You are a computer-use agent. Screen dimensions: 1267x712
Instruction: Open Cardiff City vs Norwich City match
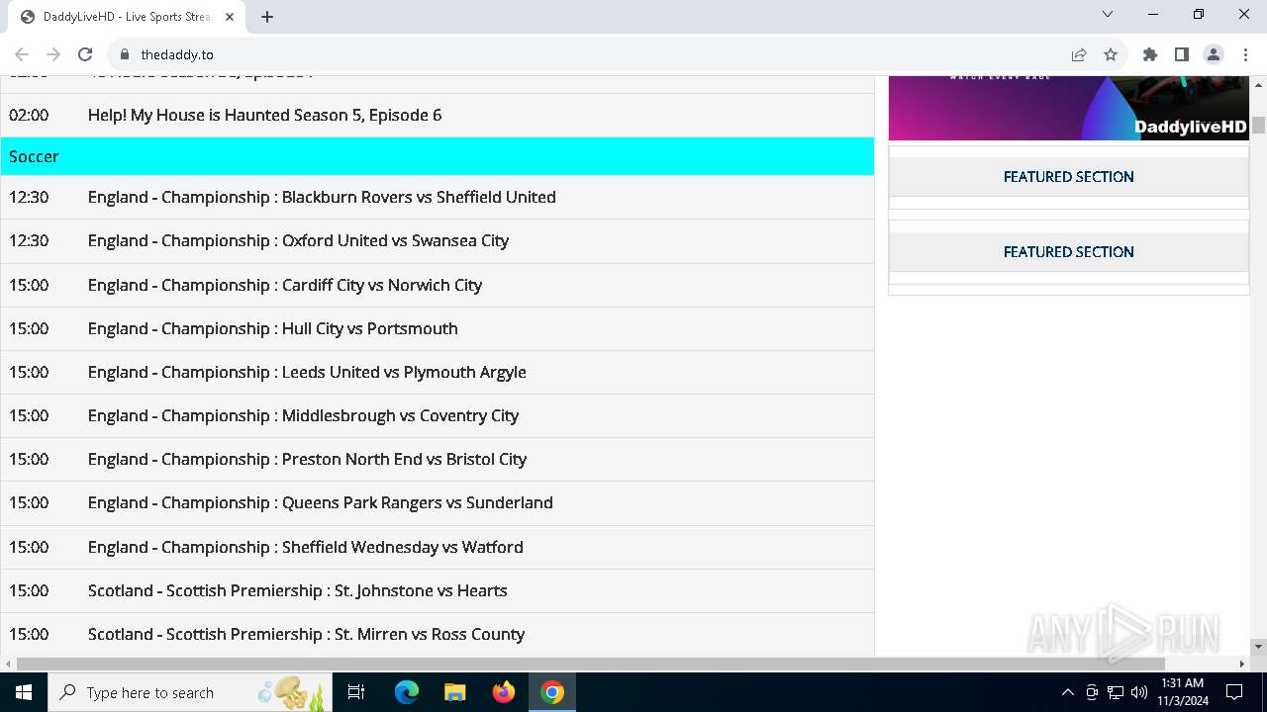(437, 285)
